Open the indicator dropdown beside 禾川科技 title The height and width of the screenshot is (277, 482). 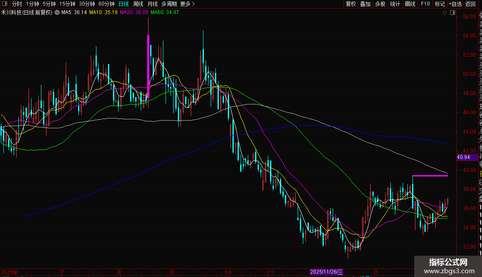tap(57, 12)
